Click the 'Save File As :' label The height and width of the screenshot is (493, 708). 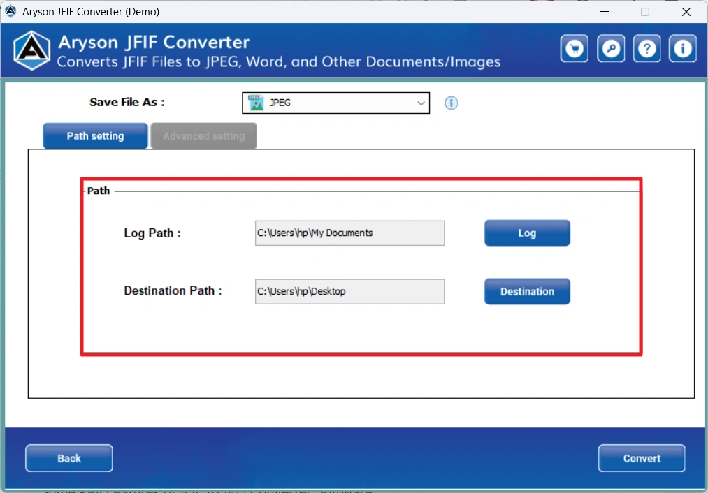127,103
